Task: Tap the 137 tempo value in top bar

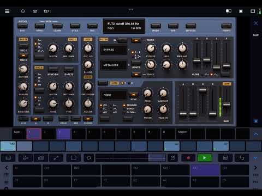Action: 46,11
